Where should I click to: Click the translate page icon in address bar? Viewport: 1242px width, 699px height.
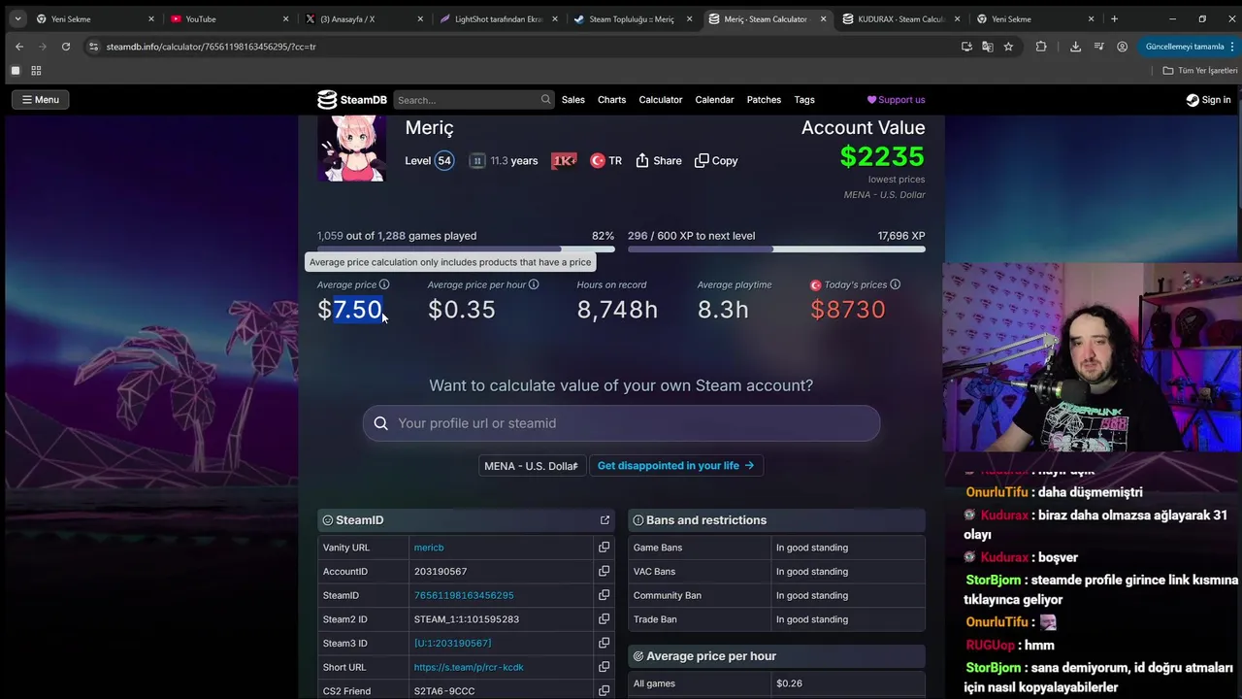(987, 47)
